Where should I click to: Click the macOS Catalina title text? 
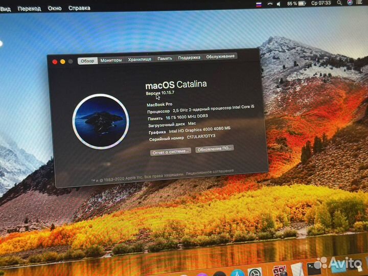tap(176, 85)
